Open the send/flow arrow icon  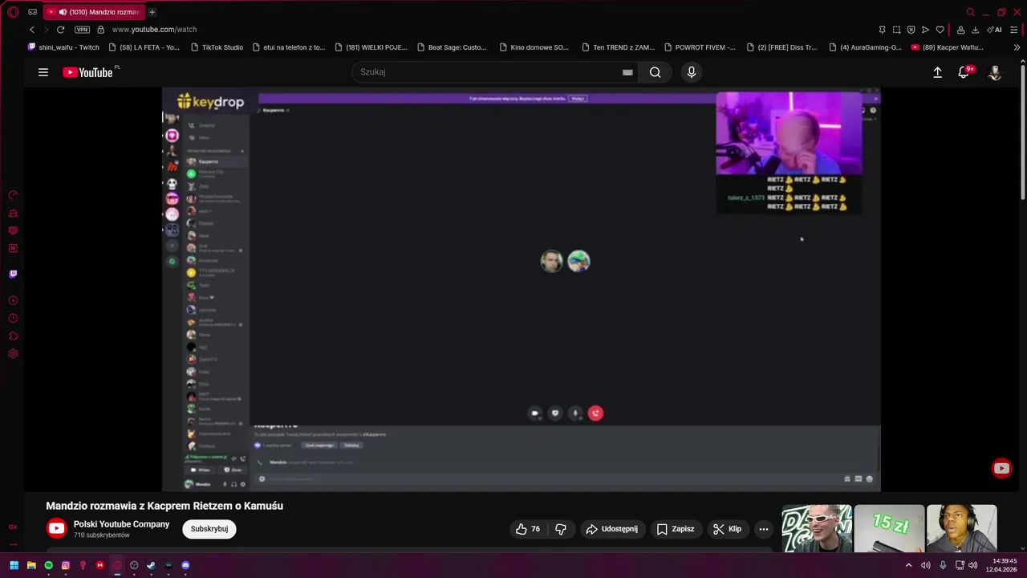[x=925, y=30]
